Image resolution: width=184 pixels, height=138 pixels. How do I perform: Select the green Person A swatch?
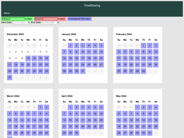(x=17, y=19)
